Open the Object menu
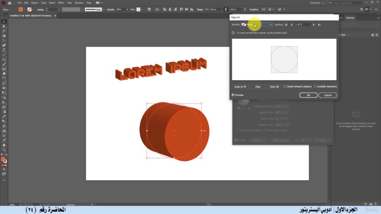Image resolution: width=381 pixels, height=214 pixels. pyautogui.click(x=35, y=3)
